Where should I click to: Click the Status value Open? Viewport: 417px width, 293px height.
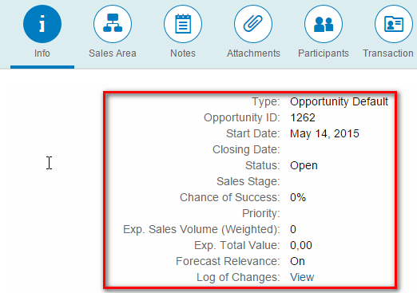point(304,165)
